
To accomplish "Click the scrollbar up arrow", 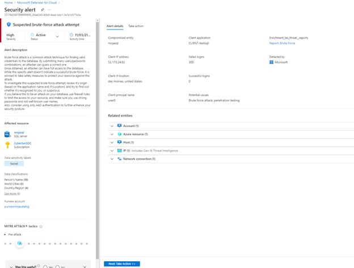I will tap(98, 20).
